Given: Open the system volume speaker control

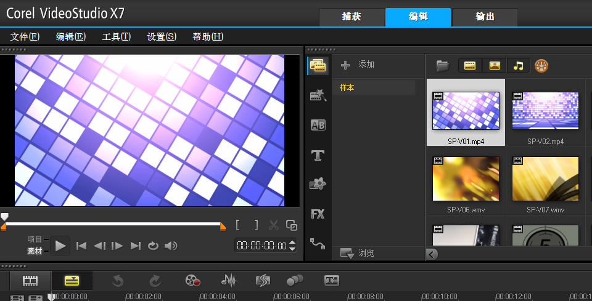Looking at the screenshot, I should click(171, 246).
